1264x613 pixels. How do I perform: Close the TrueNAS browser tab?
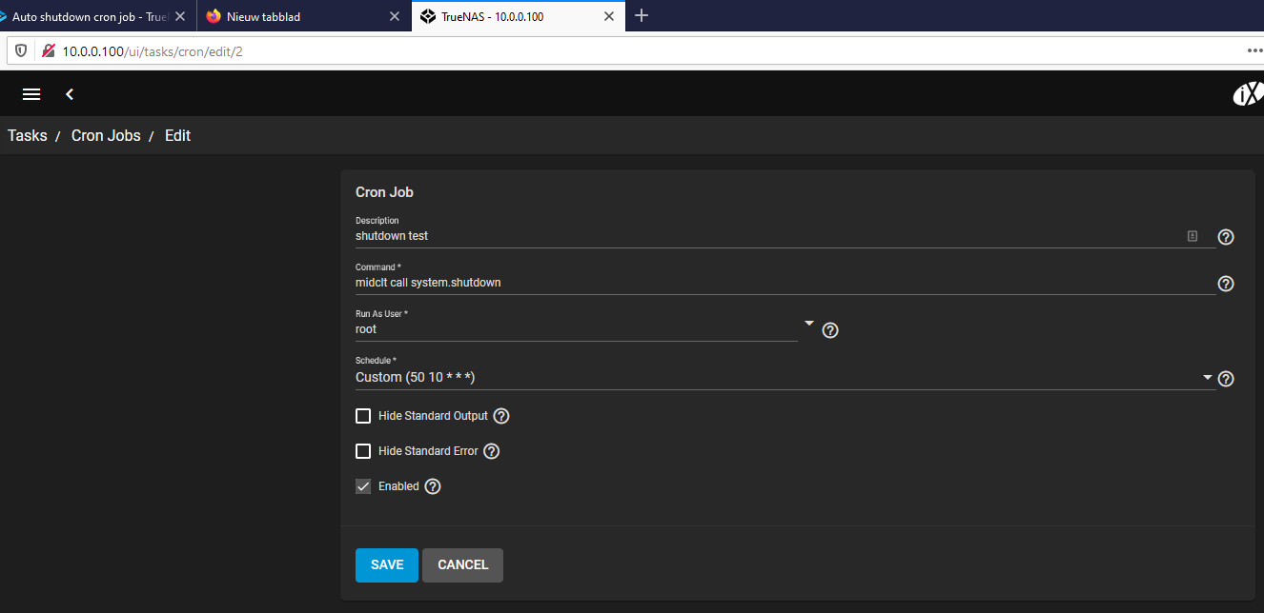611,16
